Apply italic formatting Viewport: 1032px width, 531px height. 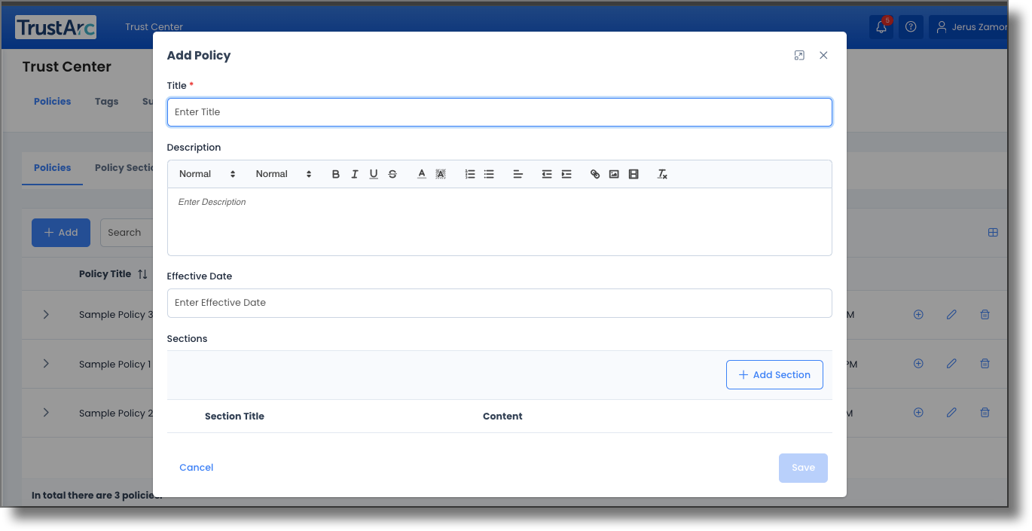pyautogui.click(x=355, y=174)
